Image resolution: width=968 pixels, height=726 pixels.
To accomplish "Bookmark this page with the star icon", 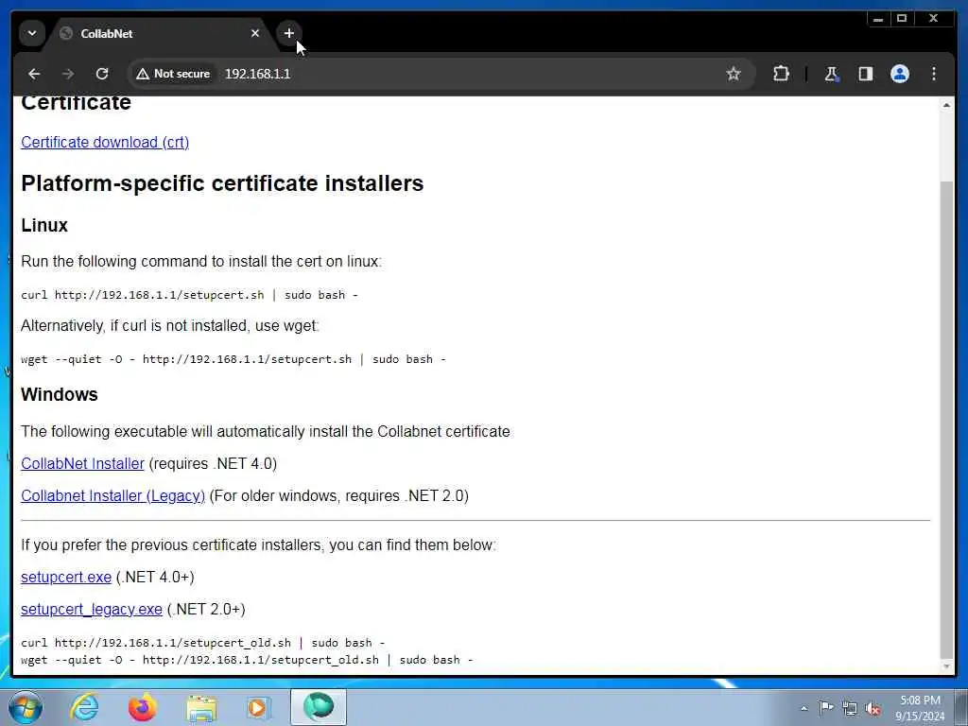I will click(x=733, y=74).
